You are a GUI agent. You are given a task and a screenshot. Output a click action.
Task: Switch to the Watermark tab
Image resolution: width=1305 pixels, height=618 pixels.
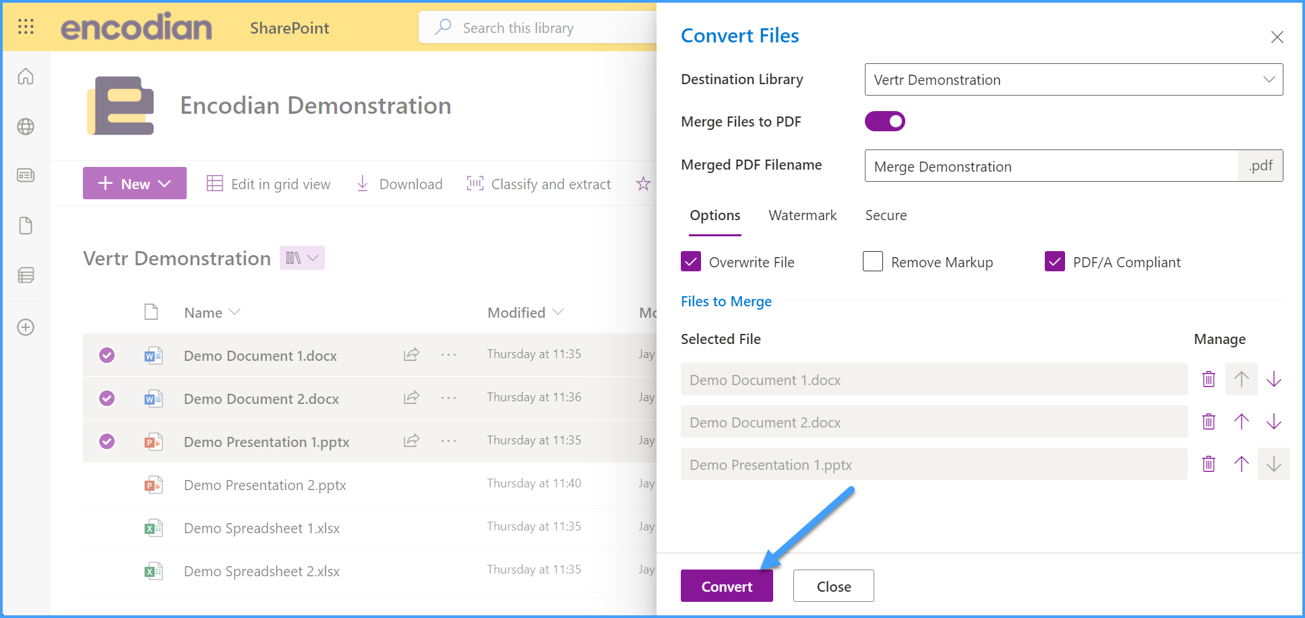[803, 215]
